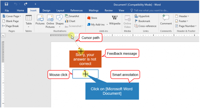Insert a Bookmark
The width and height of the screenshot is (200, 108).
[142, 21]
